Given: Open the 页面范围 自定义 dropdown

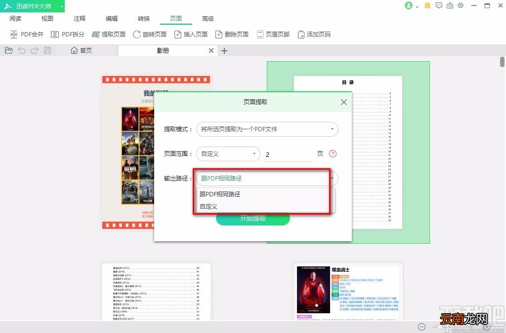Looking at the screenshot, I should pos(228,154).
